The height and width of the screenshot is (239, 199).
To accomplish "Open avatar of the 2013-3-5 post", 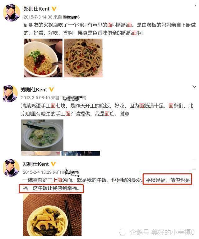I will tap(10, 93).
